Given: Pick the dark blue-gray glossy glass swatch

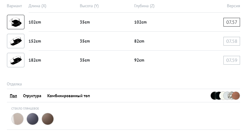Looking at the screenshot, I should [x=33, y=119].
